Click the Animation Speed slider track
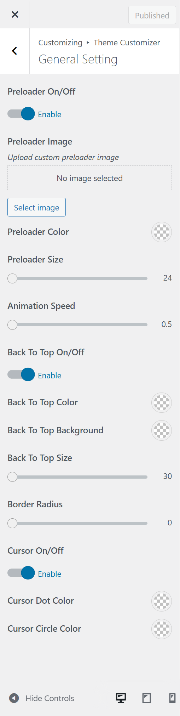The image size is (180, 716). pyautogui.click(x=77, y=325)
